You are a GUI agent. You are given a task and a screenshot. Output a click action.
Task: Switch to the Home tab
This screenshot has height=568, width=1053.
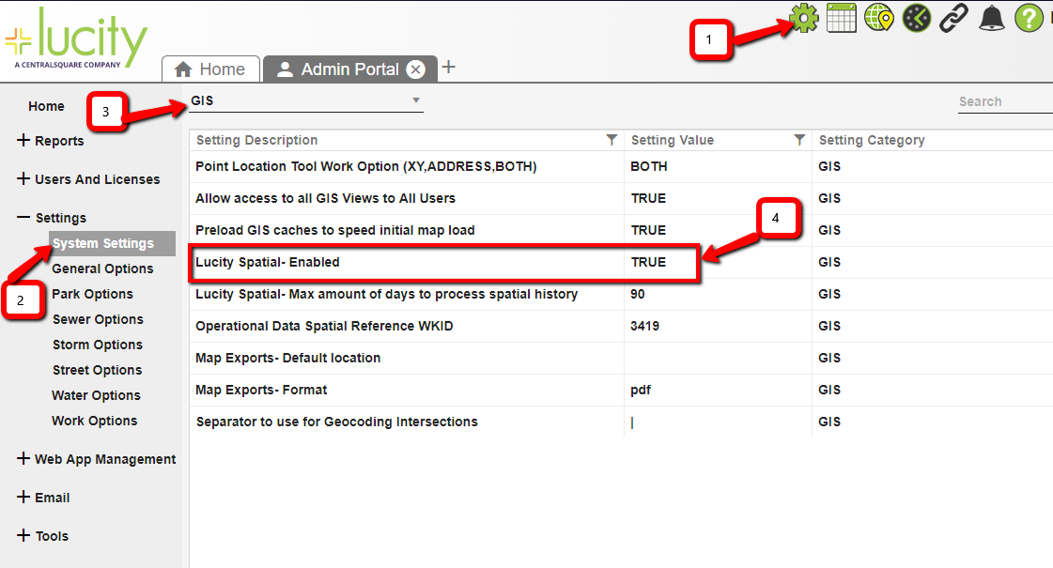(210, 69)
